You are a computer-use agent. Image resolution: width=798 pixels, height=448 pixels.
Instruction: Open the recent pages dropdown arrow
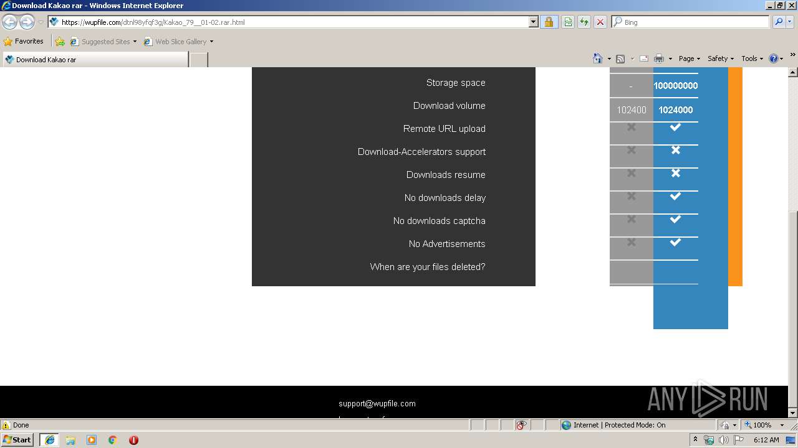click(x=41, y=22)
